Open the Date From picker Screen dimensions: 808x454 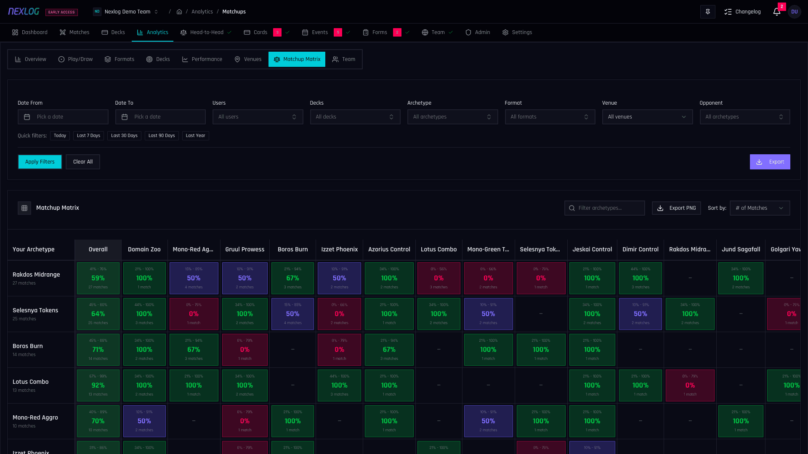63,117
